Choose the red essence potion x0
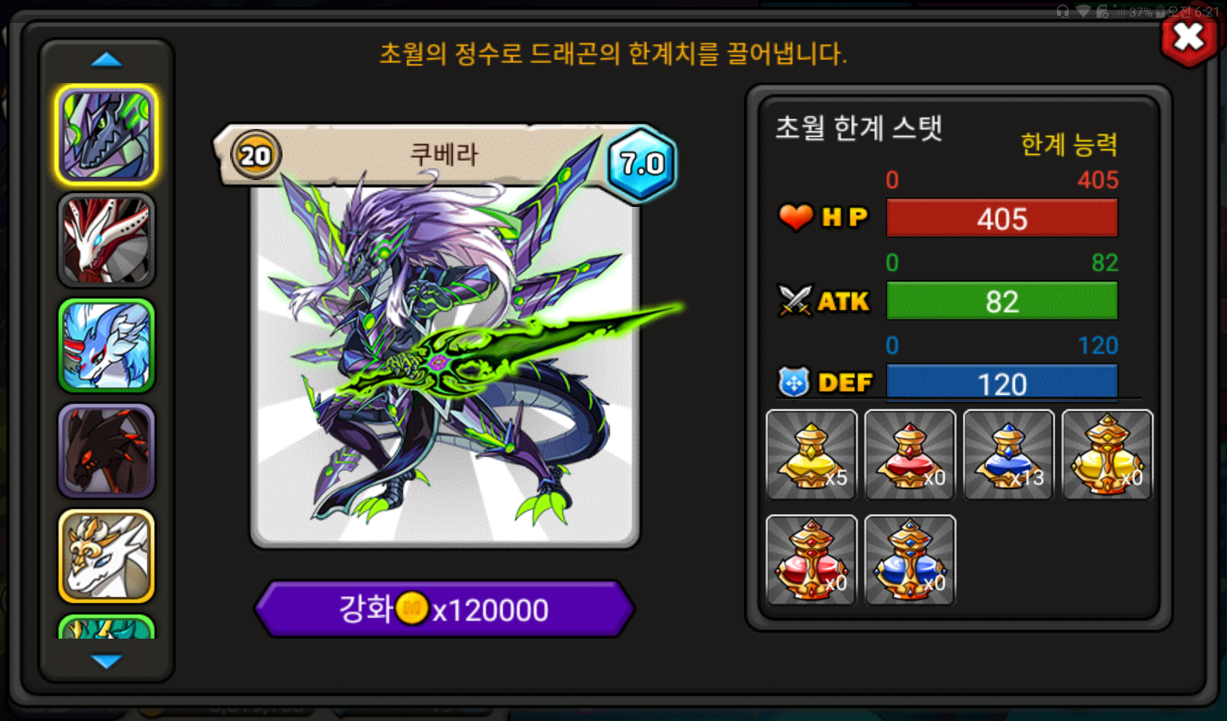The width and height of the screenshot is (1227, 721). (x=910, y=455)
